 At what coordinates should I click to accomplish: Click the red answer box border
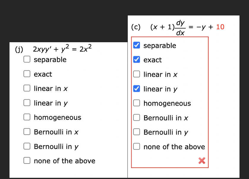tap(170, 37)
